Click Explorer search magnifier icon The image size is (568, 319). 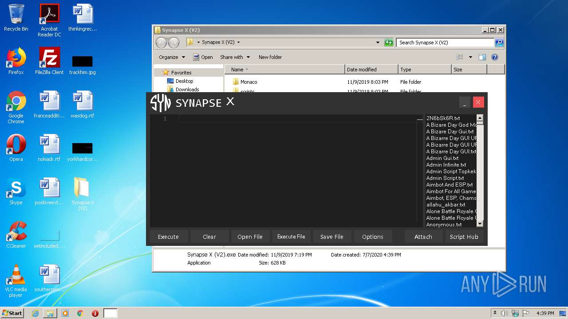pyautogui.click(x=499, y=43)
